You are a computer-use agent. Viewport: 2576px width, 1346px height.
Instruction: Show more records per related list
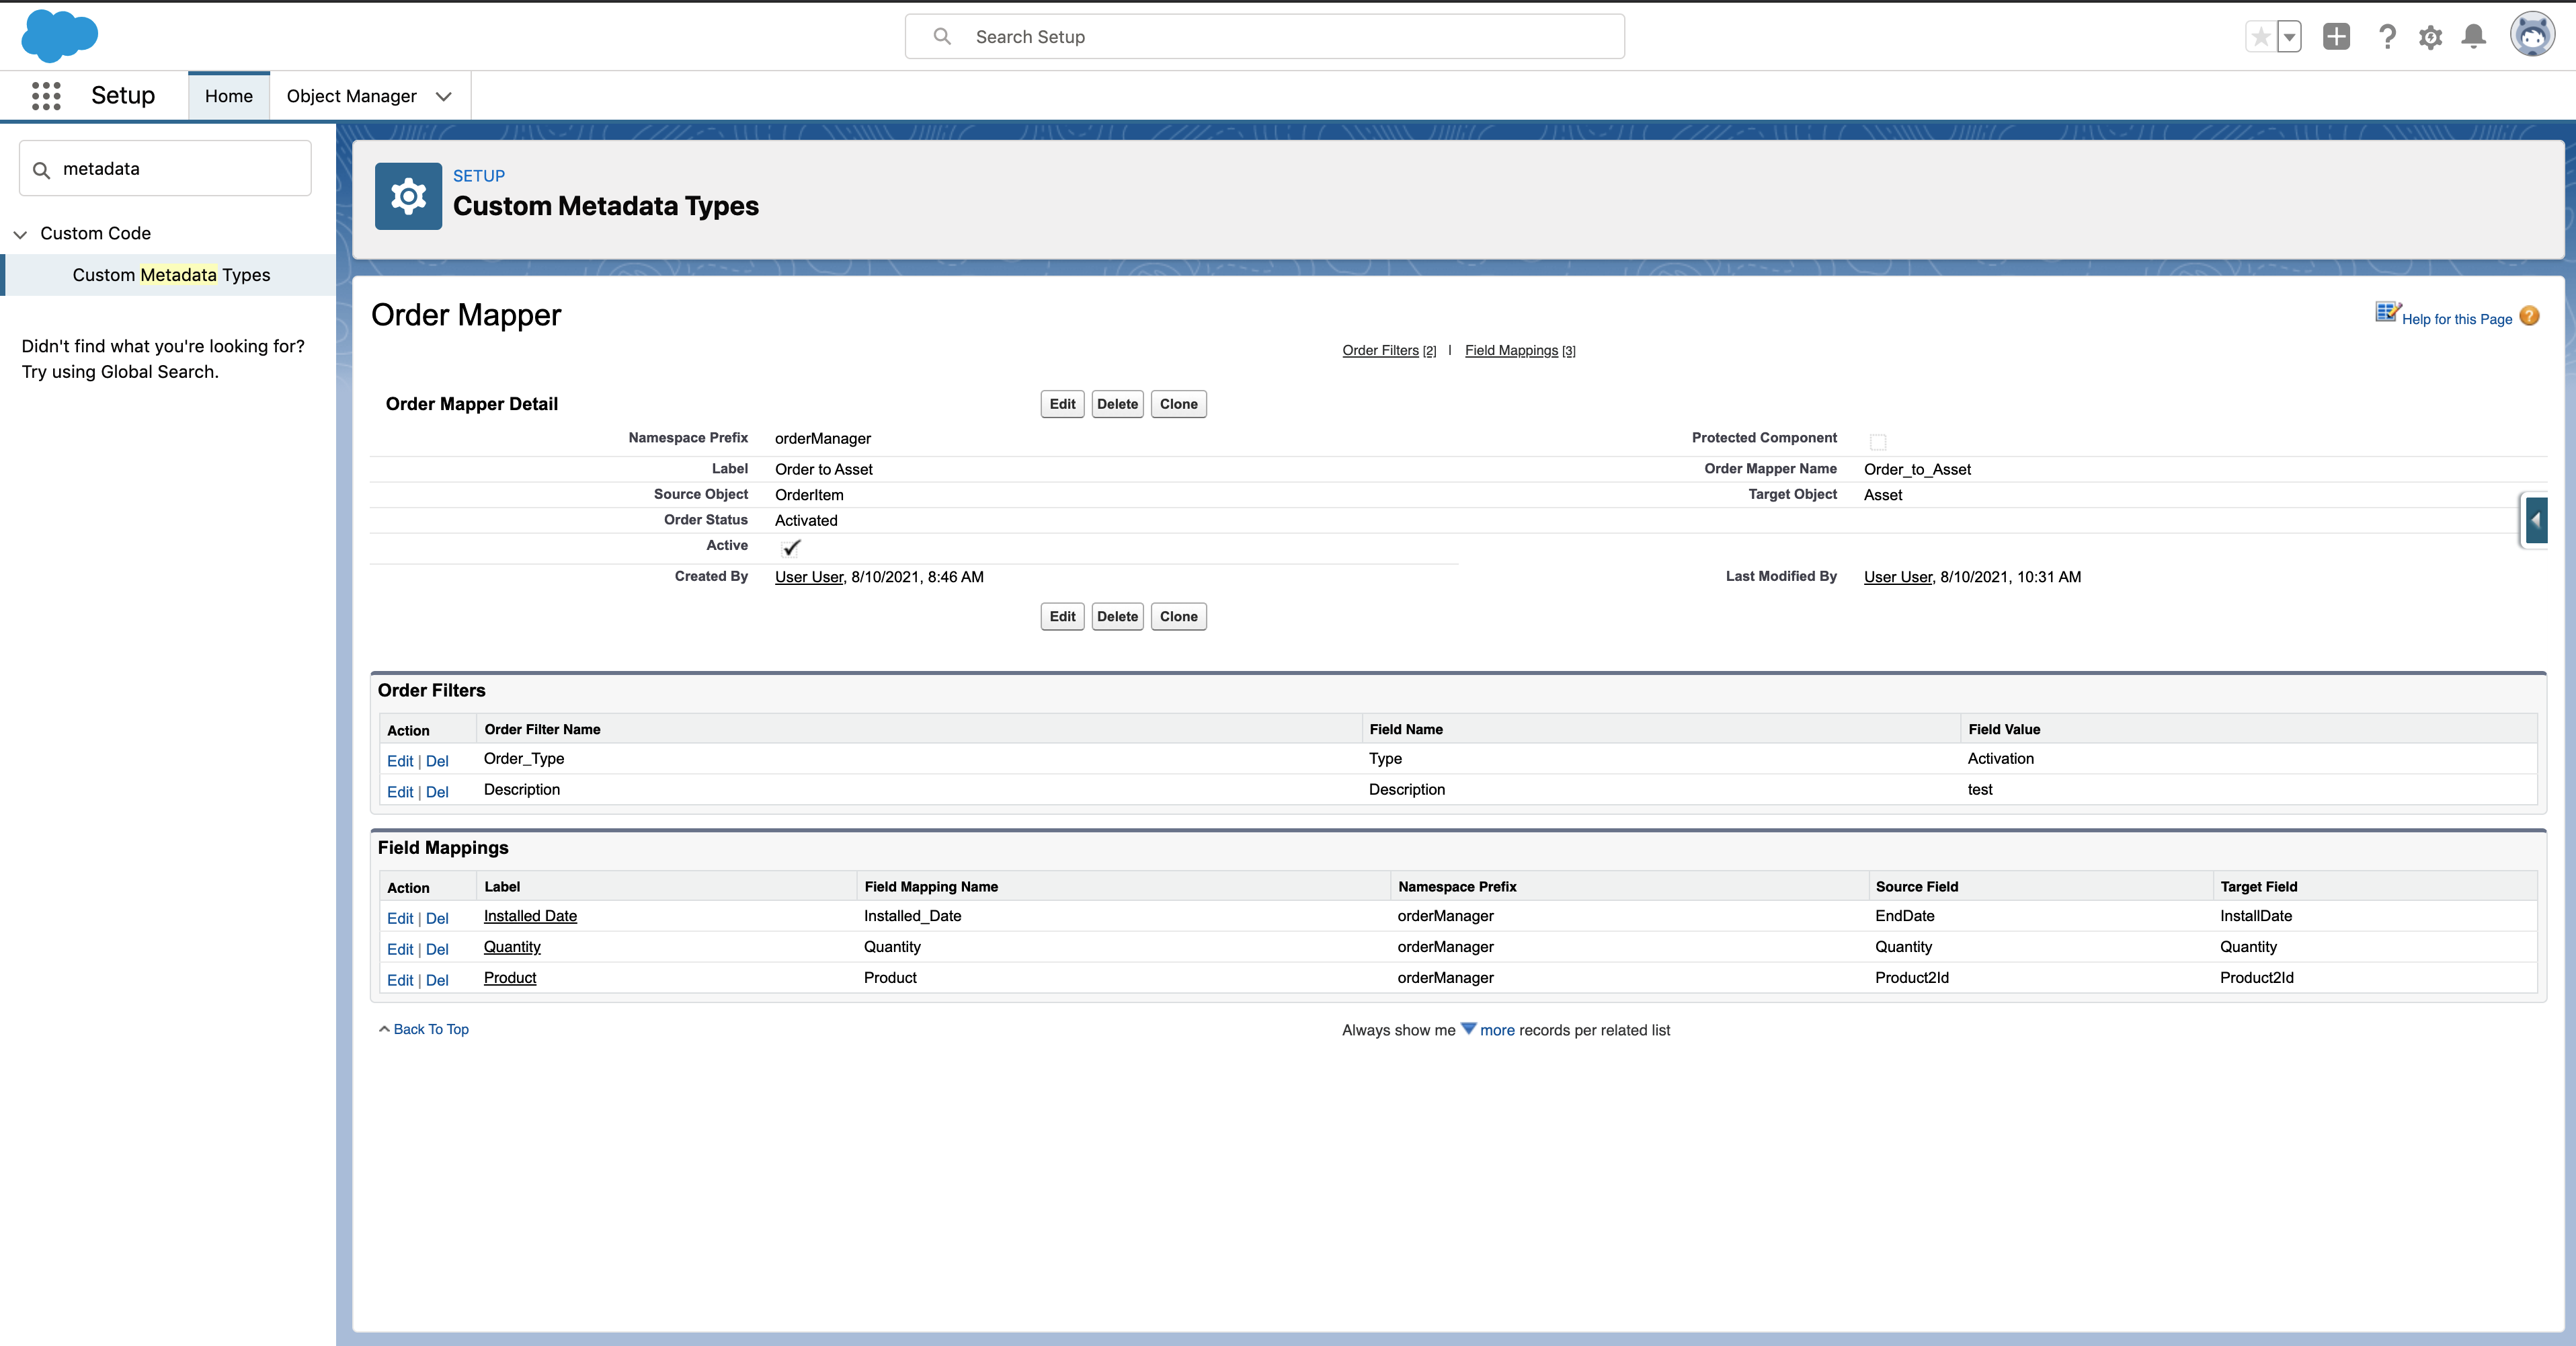[x=1496, y=1030]
